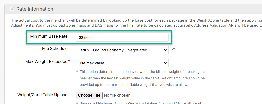This screenshot has height=104, width=262.
Task: Click the triangle icon before Supported file types
Action: click(x=77, y=103)
